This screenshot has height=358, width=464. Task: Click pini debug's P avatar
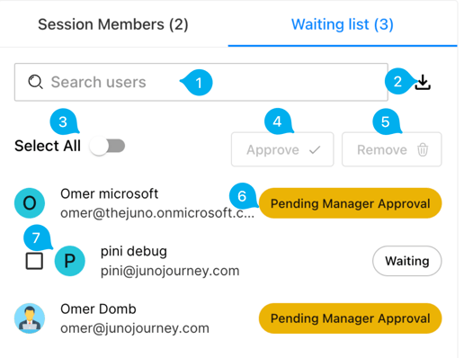(69, 261)
